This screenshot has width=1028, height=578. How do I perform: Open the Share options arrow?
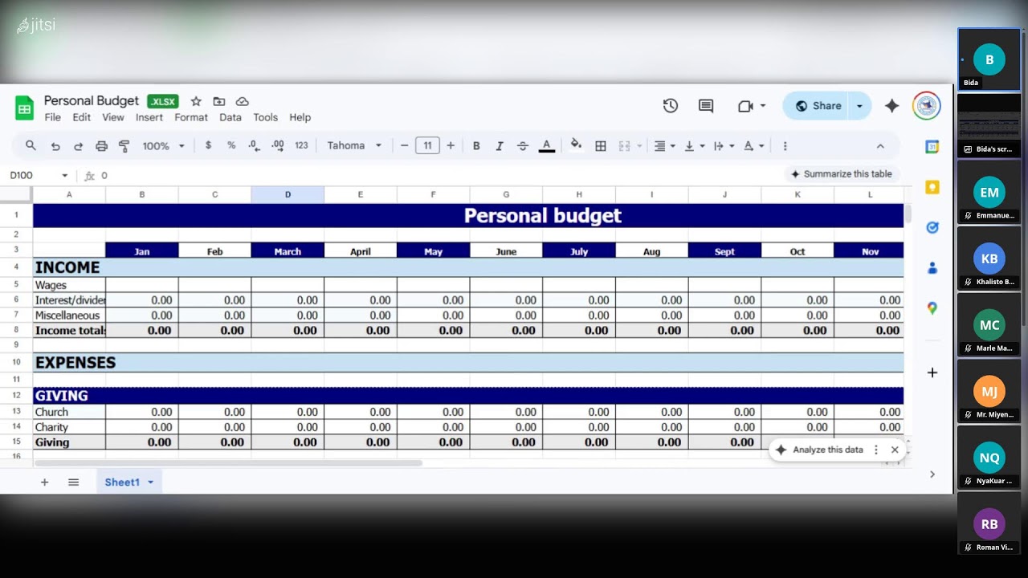[x=860, y=106]
